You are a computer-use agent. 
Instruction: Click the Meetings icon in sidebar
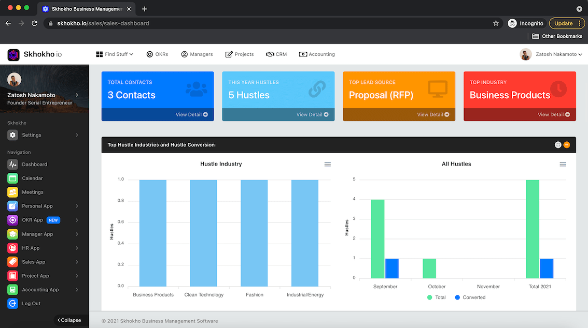pyautogui.click(x=13, y=192)
